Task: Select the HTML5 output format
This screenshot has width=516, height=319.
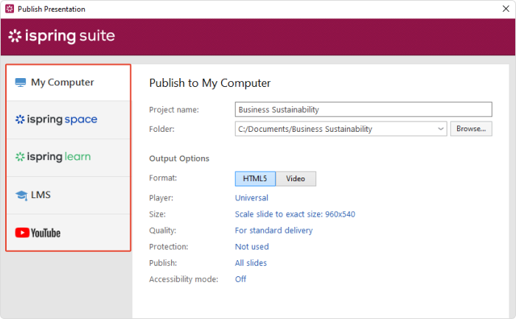Action: click(x=255, y=178)
